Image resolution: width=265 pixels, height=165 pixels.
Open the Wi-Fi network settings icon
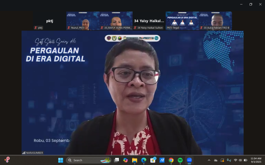point(235,160)
